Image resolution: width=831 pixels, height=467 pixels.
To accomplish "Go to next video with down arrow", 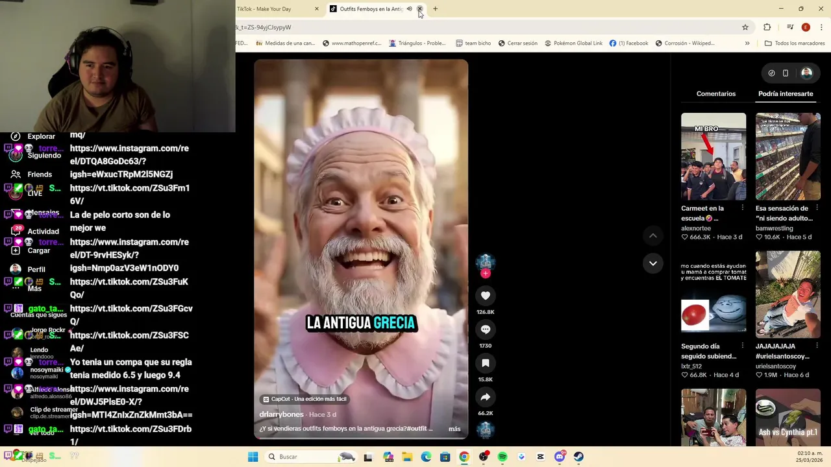I will click(x=652, y=263).
